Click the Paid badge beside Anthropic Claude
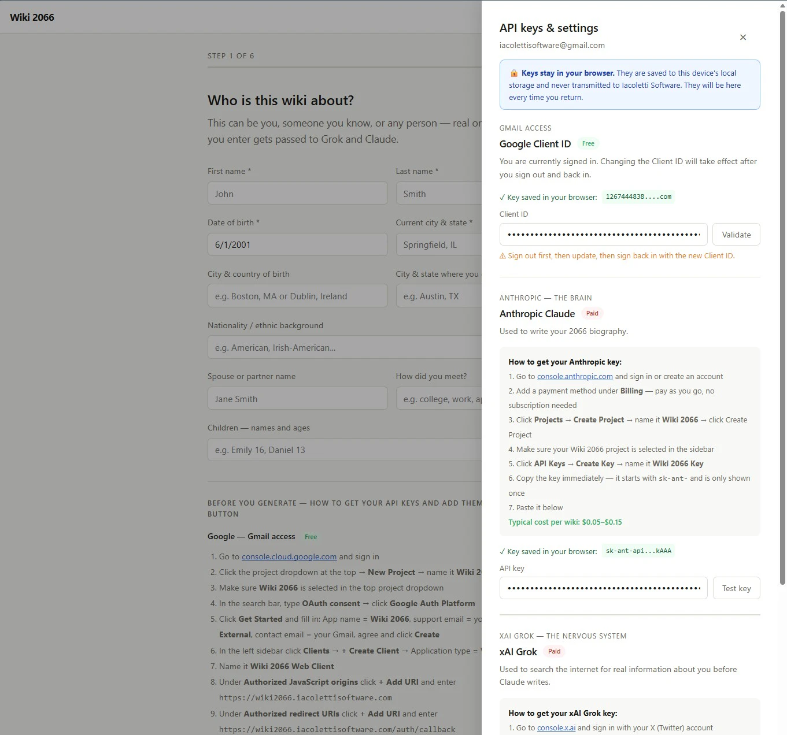The image size is (787, 735). pyautogui.click(x=592, y=313)
